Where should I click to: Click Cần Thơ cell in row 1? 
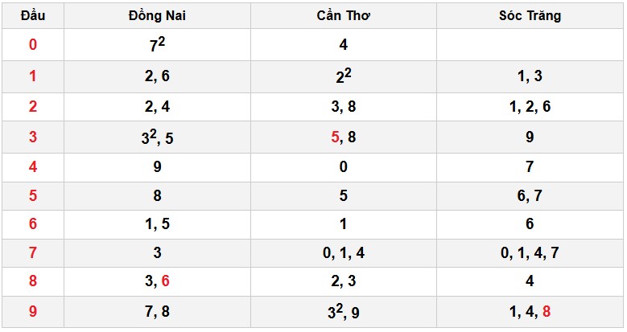(344, 76)
